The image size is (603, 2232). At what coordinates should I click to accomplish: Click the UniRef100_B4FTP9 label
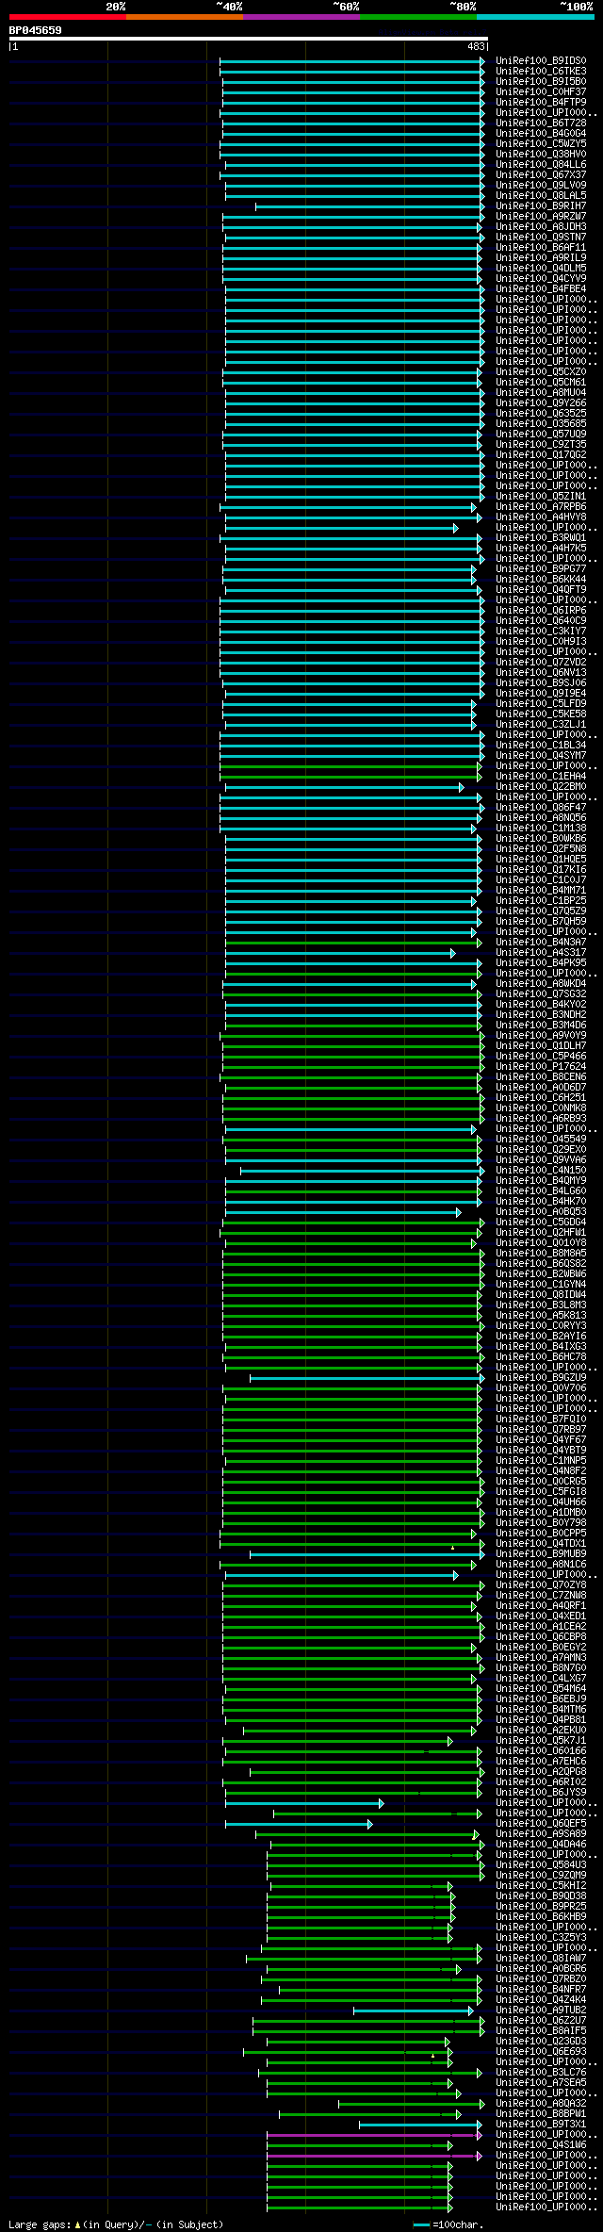(x=541, y=102)
